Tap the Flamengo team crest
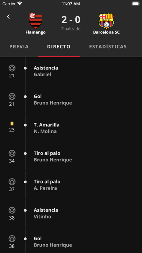Image resolution: width=142 pixels, height=253 pixels. [x=35, y=21]
